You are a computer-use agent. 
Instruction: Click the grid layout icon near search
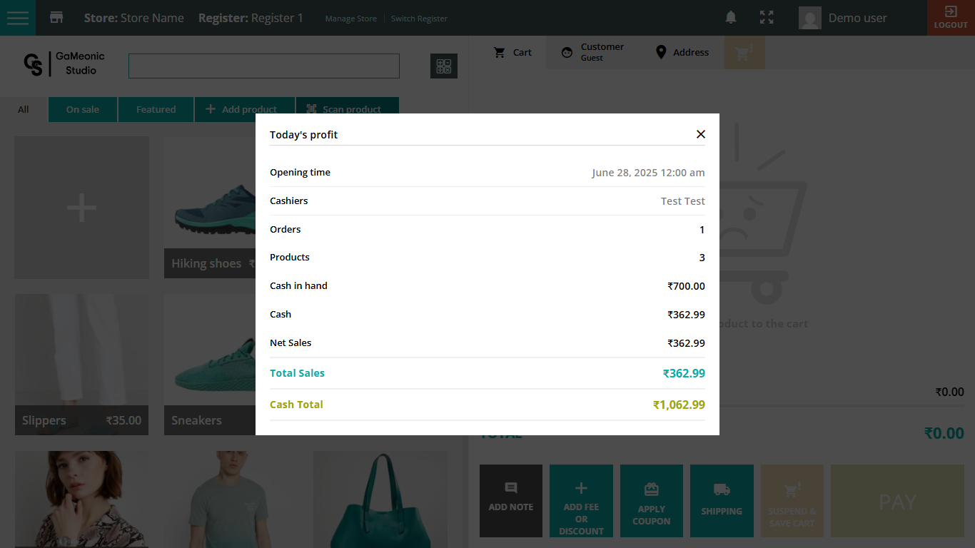[x=443, y=66]
